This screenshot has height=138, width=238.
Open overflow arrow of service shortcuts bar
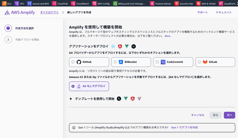pos(237,4)
